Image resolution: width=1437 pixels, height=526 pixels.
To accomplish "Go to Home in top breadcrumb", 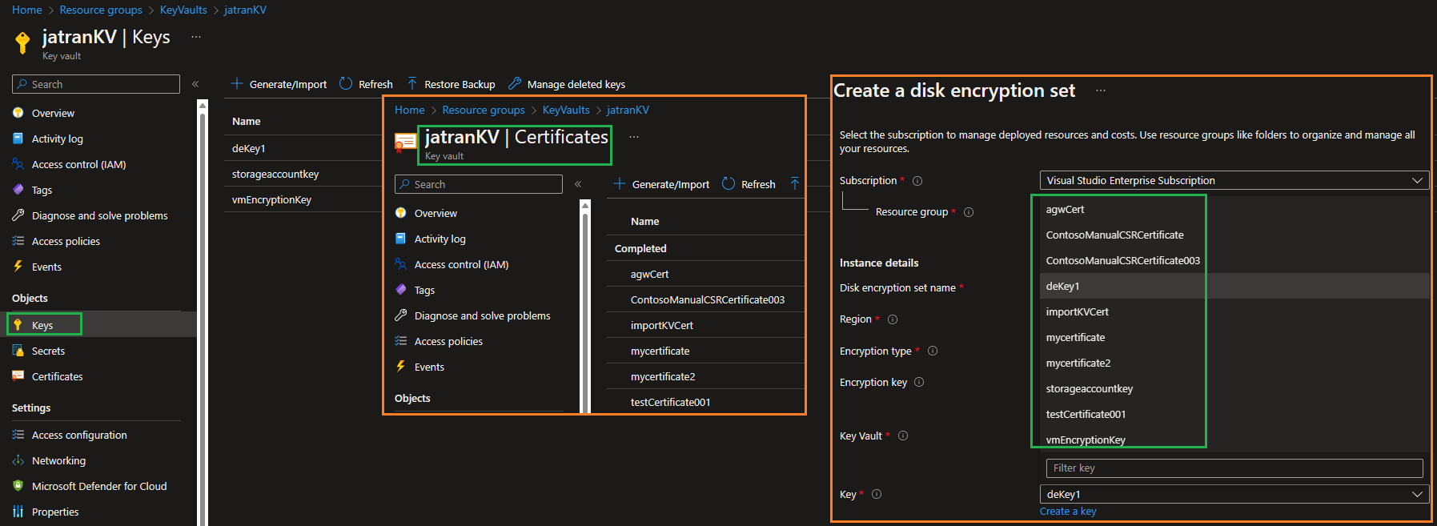I will [x=27, y=10].
